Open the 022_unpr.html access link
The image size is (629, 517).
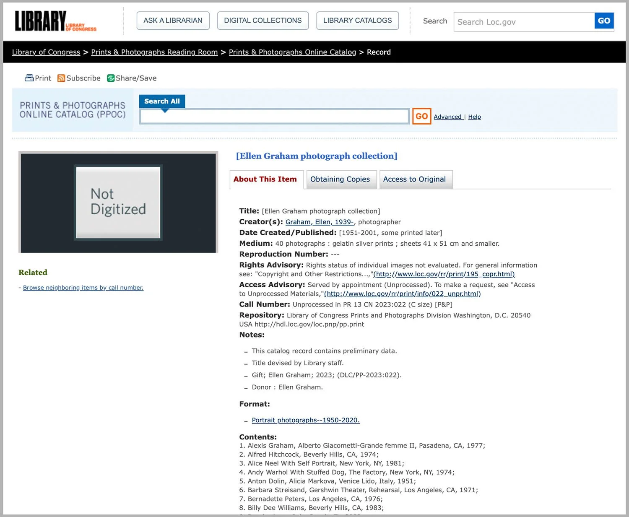(x=403, y=294)
